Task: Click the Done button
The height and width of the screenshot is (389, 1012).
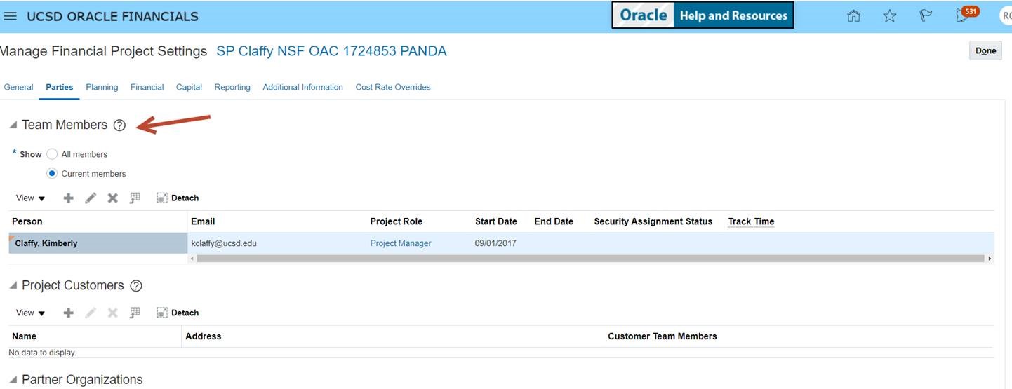Action: coord(985,51)
